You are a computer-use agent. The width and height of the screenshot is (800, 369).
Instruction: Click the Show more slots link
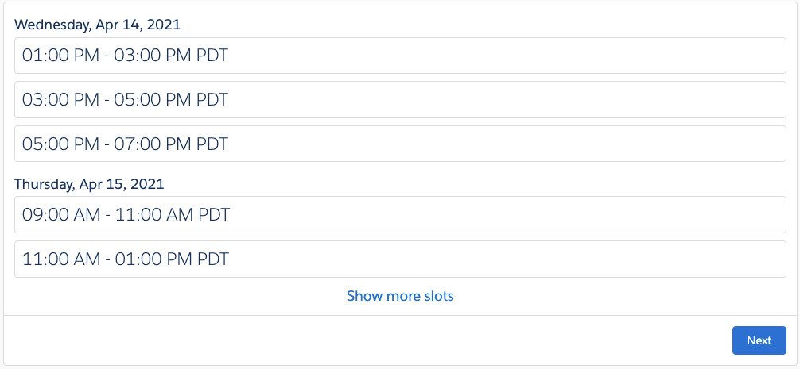400,296
